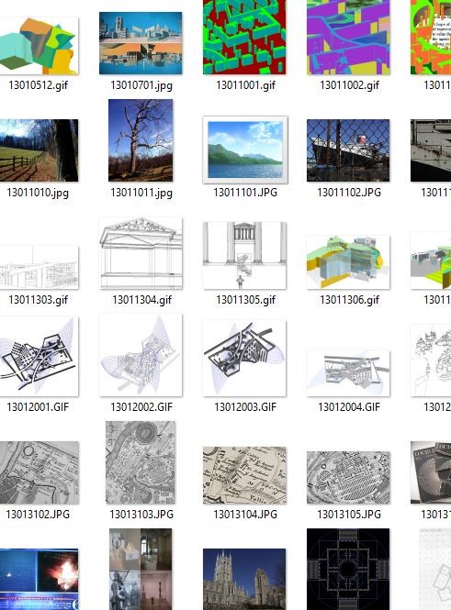
Task: Click the 13011304.gif pediment wireframe thumbnail
Action: [x=141, y=253]
